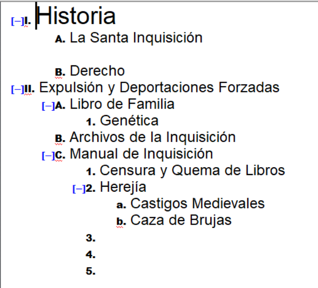Image resolution: width=318 pixels, height=288 pixels.
Task: Collapse the Herejía sub-item
Action: [78, 189]
